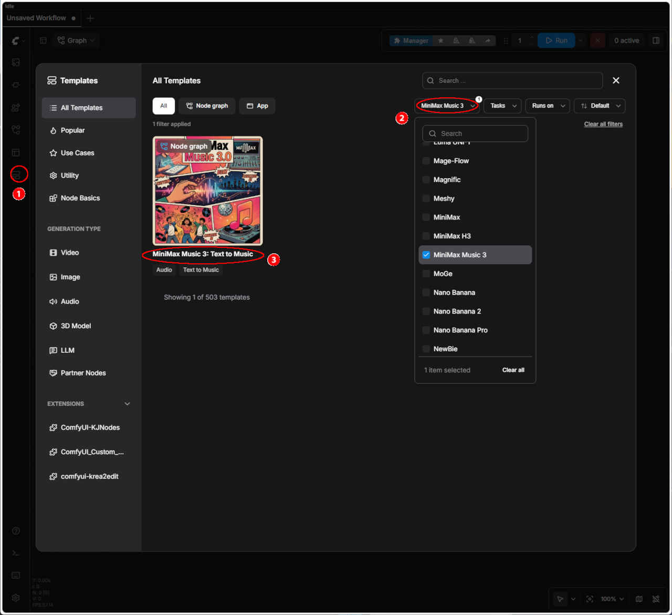Click the Run button
672x615 pixels.
click(556, 40)
